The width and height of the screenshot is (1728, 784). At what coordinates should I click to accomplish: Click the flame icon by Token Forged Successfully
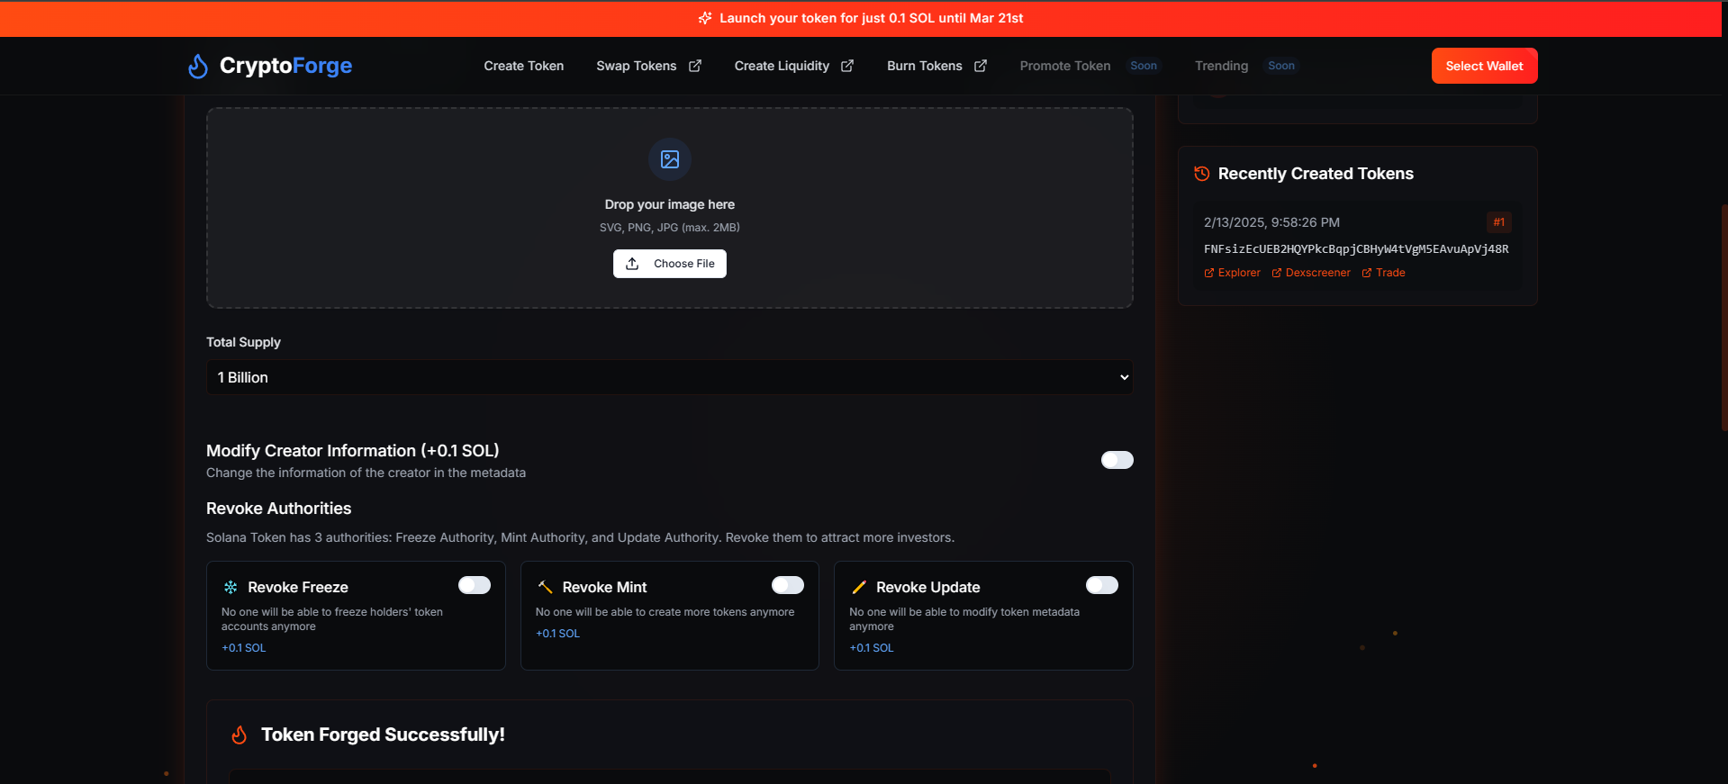(x=239, y=734)
